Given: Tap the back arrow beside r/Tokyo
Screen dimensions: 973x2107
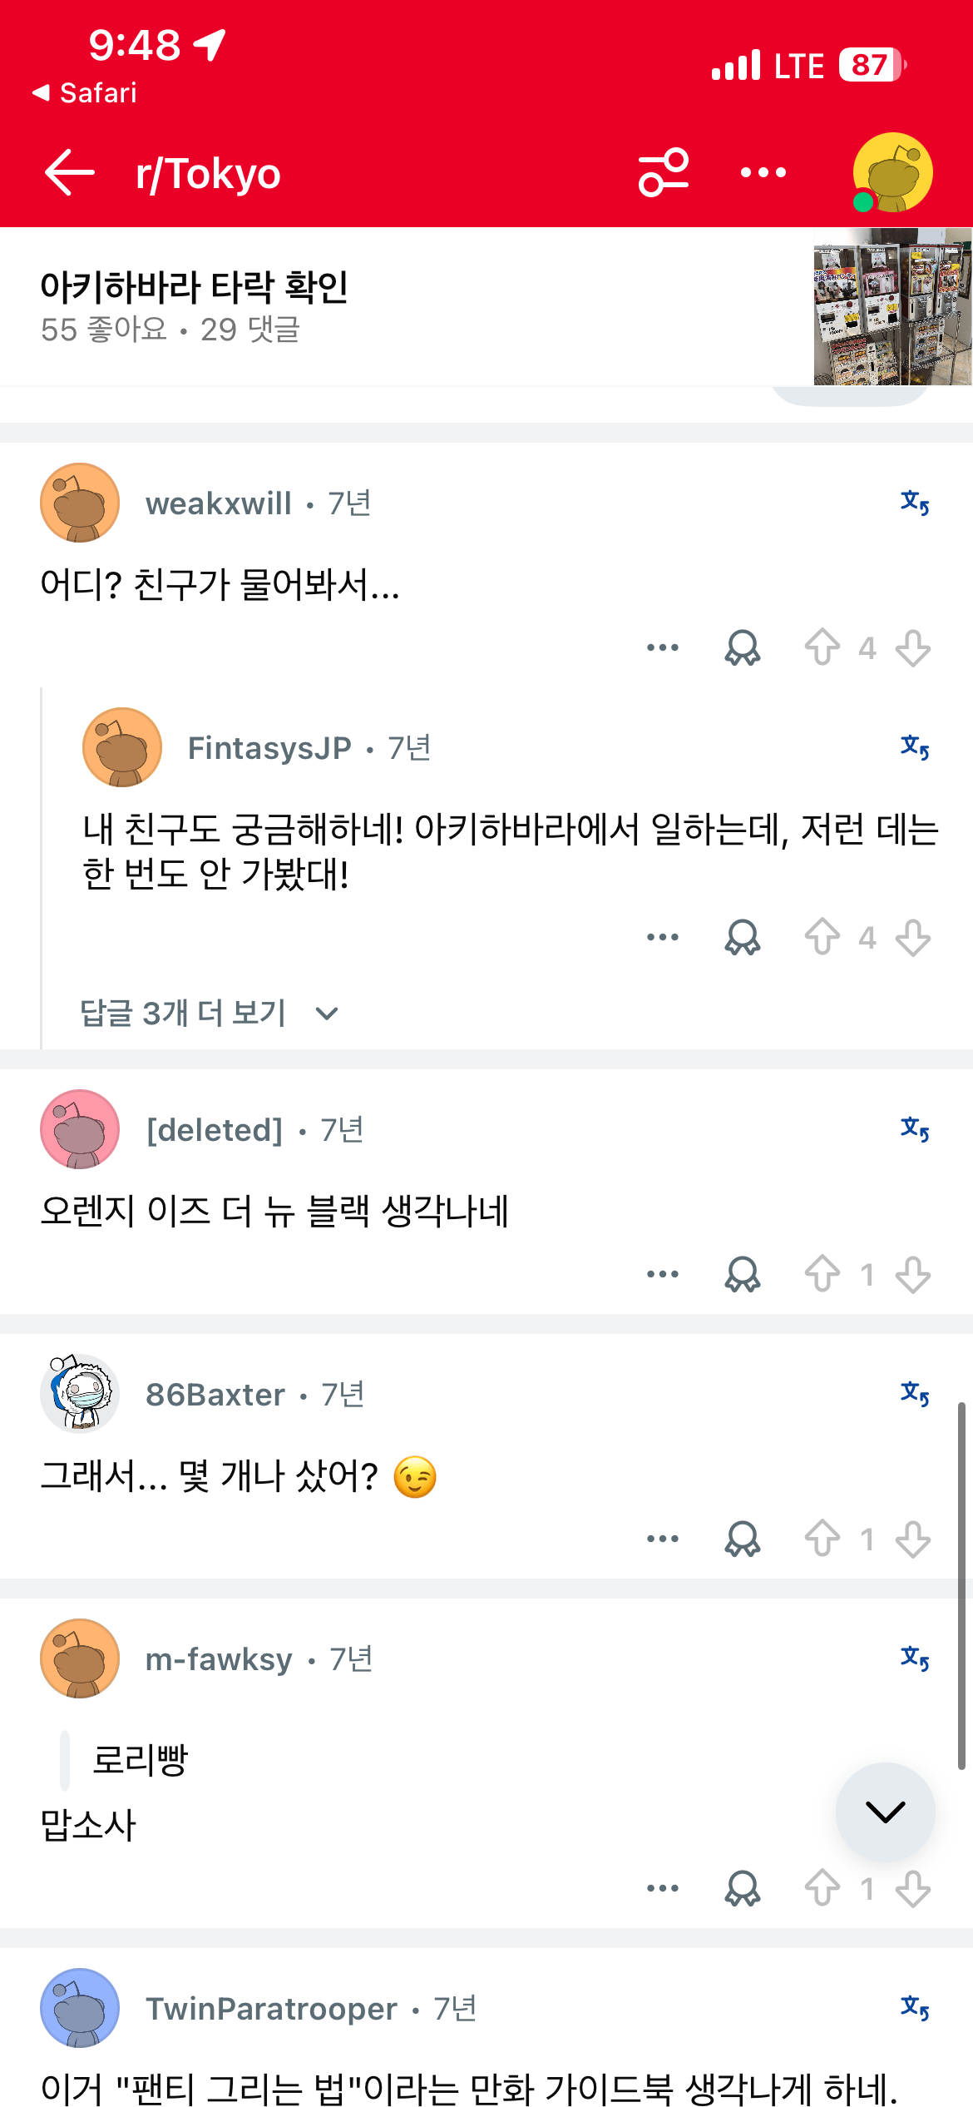Looking at the screenshot, I should pyautogui.click(x=70, y=173).
